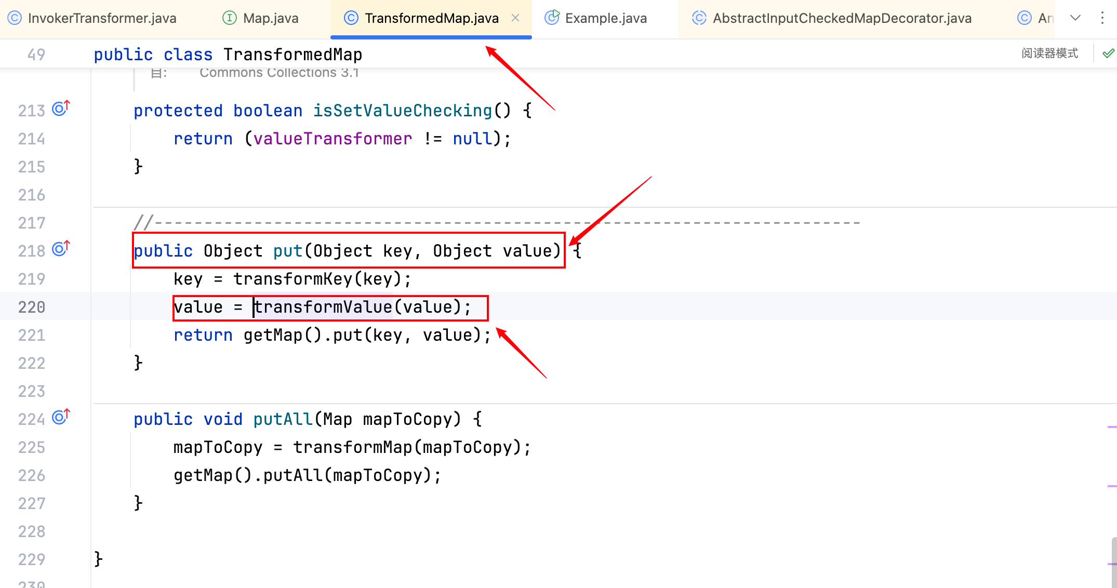Click the transformValue method call

(323, 307)
